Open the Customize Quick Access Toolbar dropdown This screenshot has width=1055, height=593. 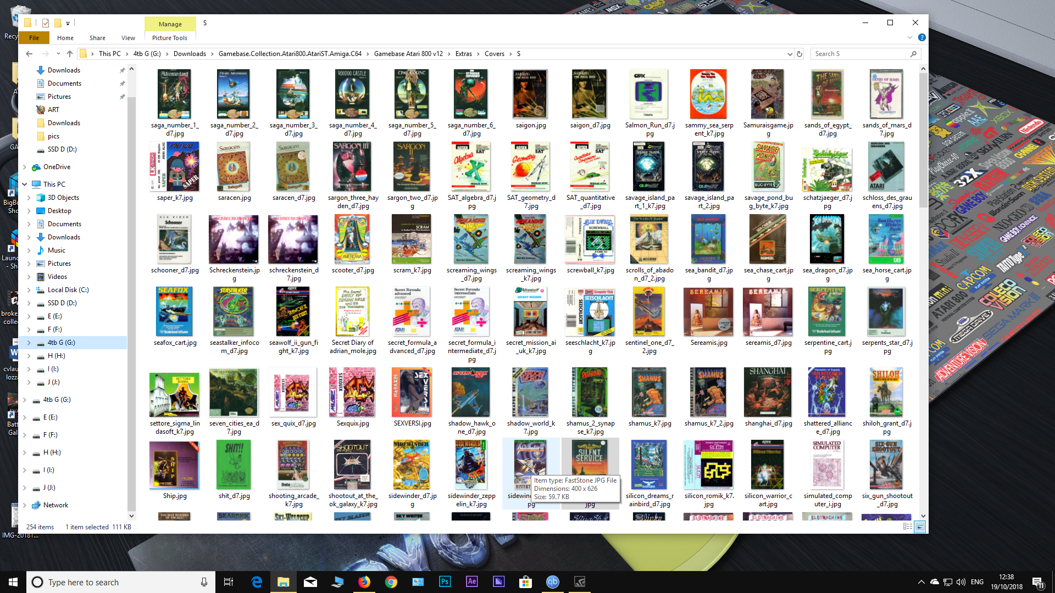point(68,23)
